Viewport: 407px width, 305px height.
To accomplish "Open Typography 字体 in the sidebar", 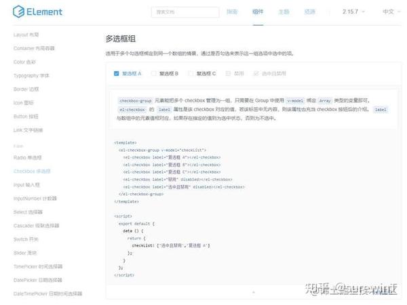I will 31,75.
